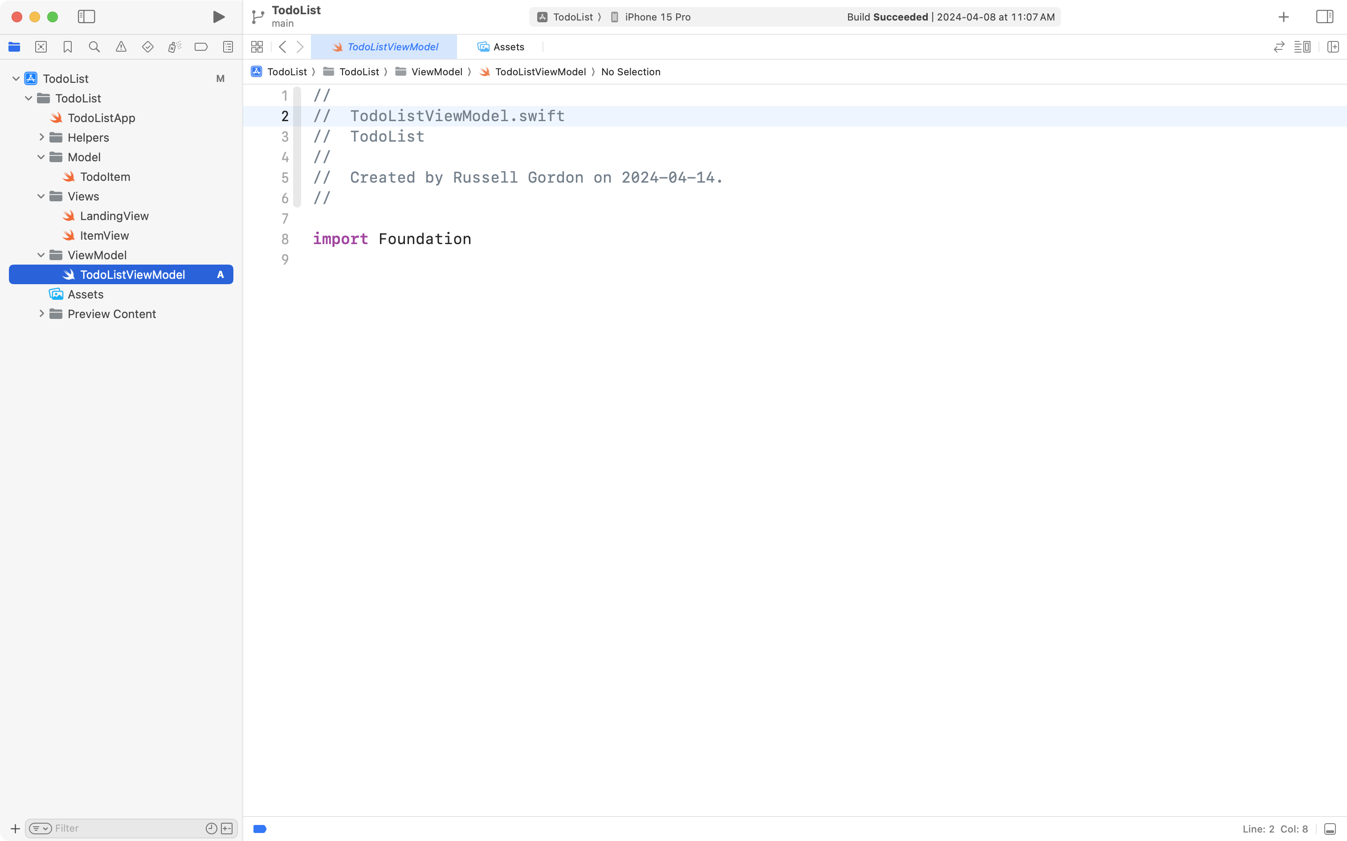Deactivate breakpoints in the debug bar
The height and width of the screenshot is (841, 1347).
click(x=259, y=828)
